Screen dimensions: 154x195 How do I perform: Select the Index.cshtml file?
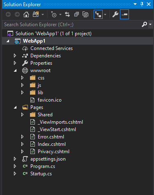52,144
